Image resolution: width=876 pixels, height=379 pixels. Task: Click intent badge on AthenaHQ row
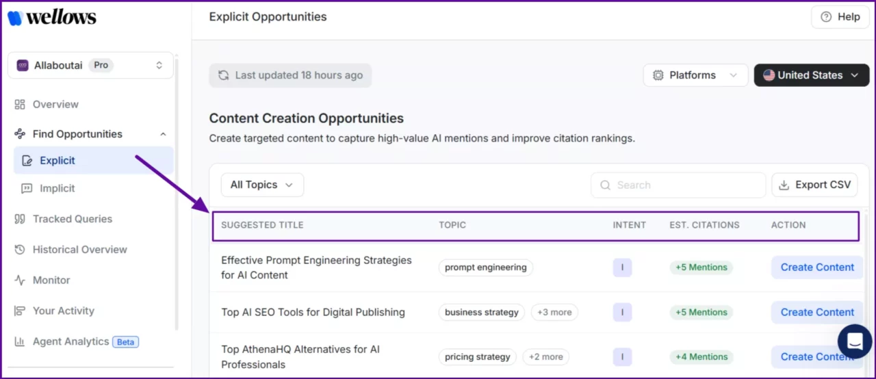tap(622, 357)
